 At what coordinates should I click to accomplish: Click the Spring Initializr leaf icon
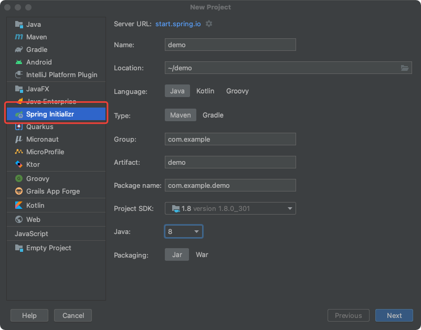(x=19, y=114)
